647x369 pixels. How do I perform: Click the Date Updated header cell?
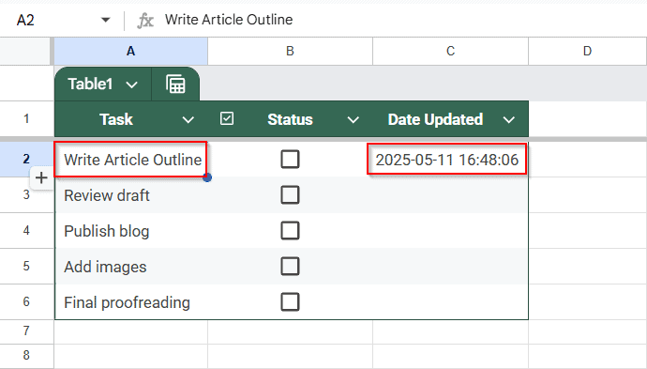pyautogui.click(x=451, y=119)
